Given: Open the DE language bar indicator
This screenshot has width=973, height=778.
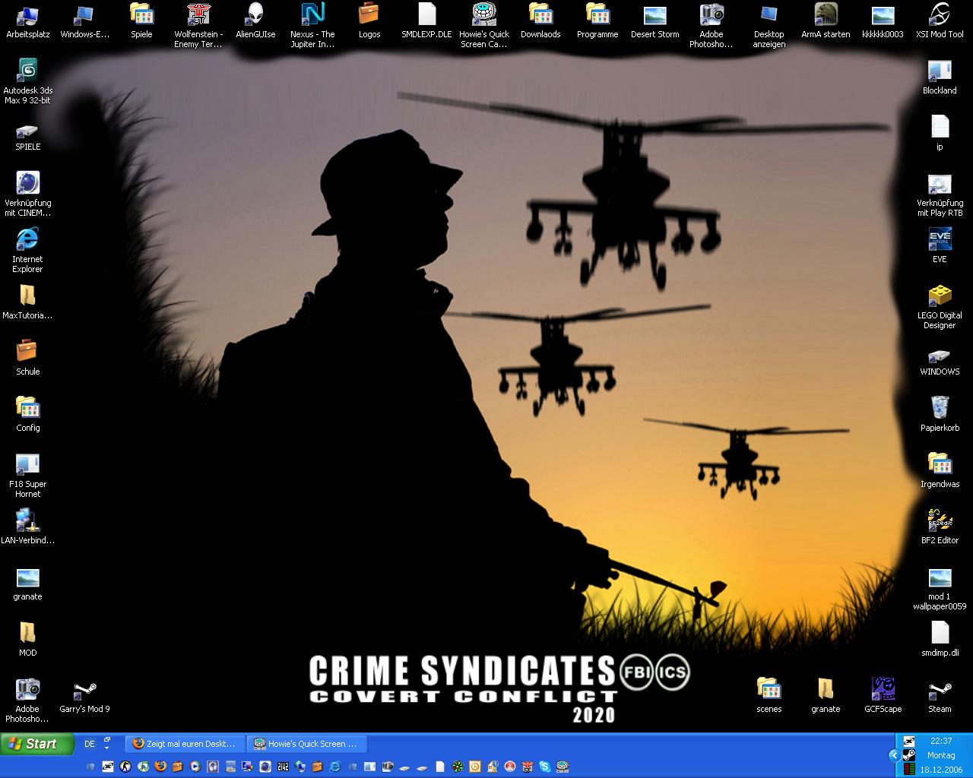Looking at the screenshot, I should pos(90,744).
